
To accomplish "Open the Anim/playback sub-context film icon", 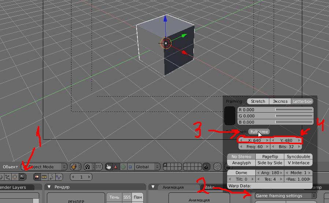I will point(44,177).
